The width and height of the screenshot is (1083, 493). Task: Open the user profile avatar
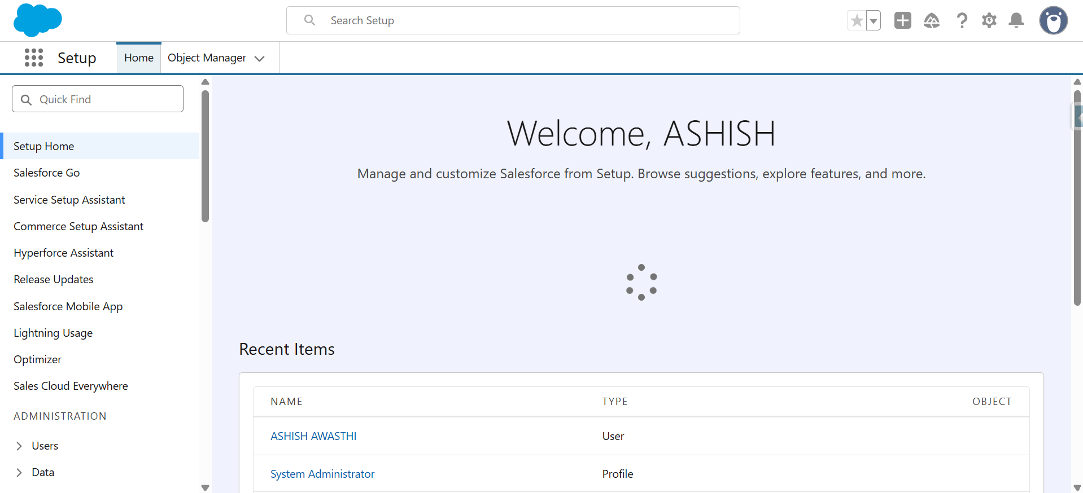pos(1053,21)
